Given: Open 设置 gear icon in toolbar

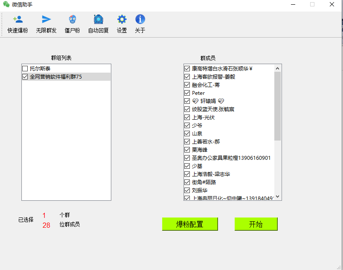Looking at the screenshot, I should 122,20.
